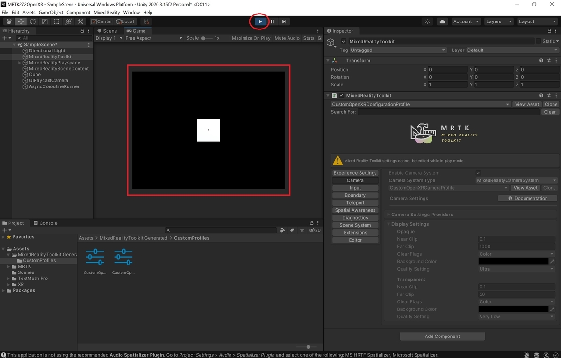The height and width of the screenshot is (358, 561).
Task: Select the Rect tool
Action: (x=57, y=21)
